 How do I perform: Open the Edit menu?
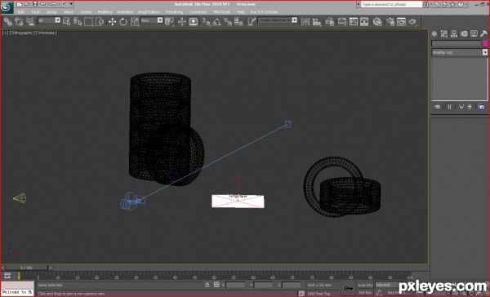(21, 12)
